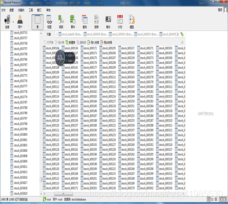Select table stock_600303 in object list

[164, 48]
